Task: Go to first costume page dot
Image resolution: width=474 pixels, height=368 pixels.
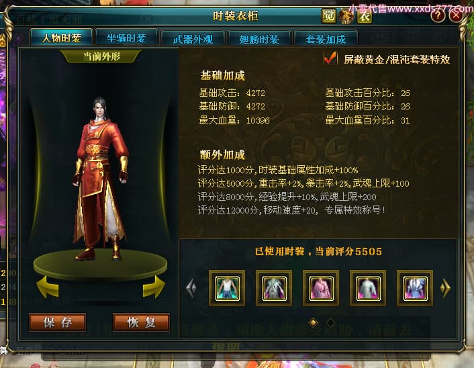Action: pos(313,322)
